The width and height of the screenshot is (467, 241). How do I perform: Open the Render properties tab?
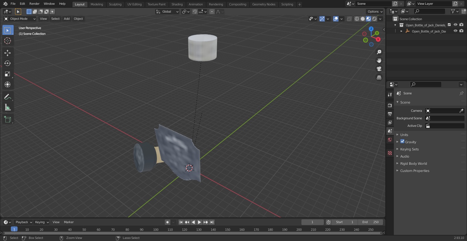click(390, 105)
